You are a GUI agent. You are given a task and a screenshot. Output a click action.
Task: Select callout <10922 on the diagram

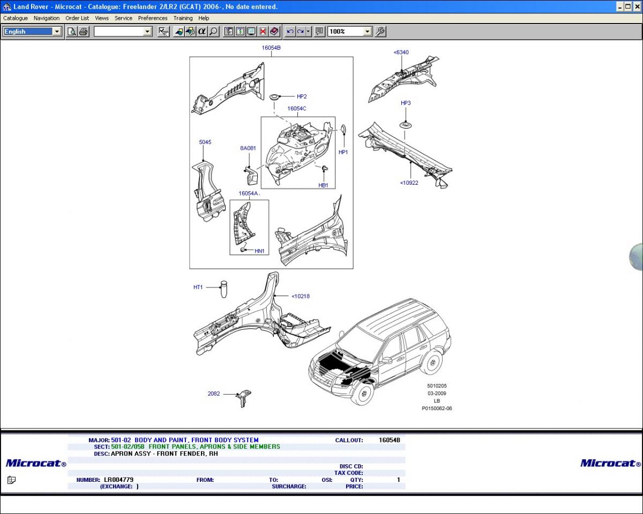409,183
